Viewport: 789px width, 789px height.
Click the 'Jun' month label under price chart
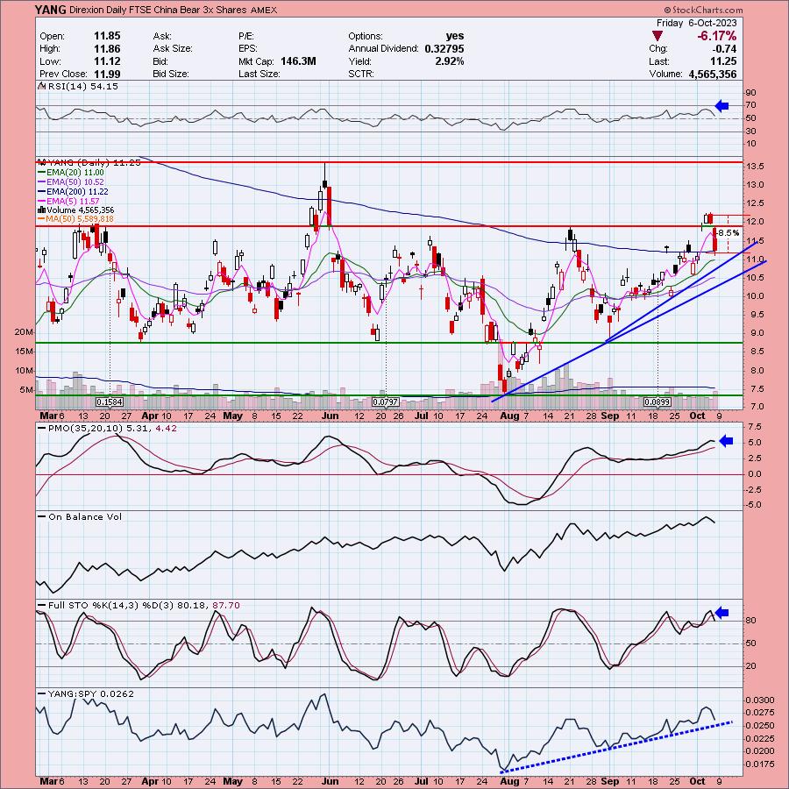tap(331, 416)
